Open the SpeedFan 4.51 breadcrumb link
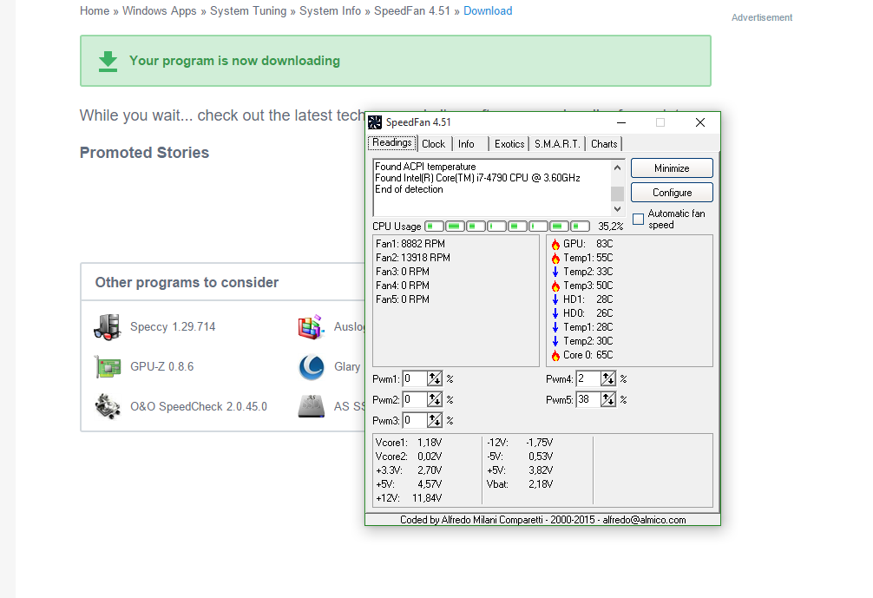Viewport: 873px width, 598px height. [x=412, y=11]
